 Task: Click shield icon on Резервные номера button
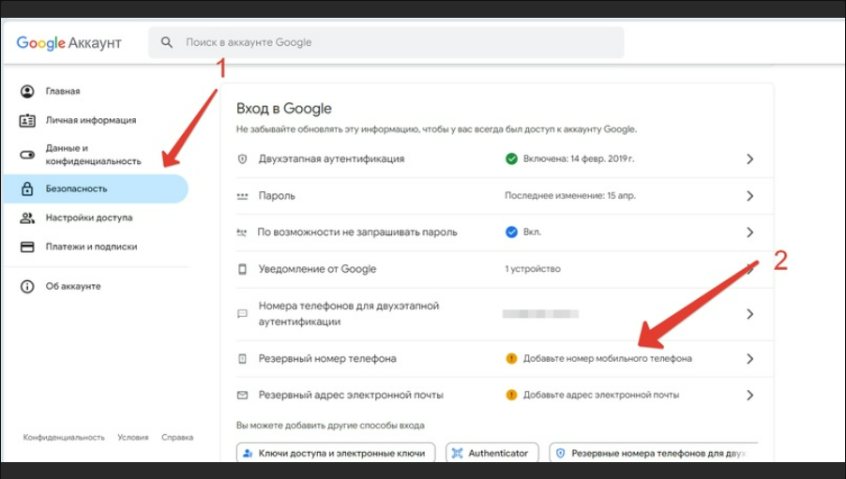[561, 453]
